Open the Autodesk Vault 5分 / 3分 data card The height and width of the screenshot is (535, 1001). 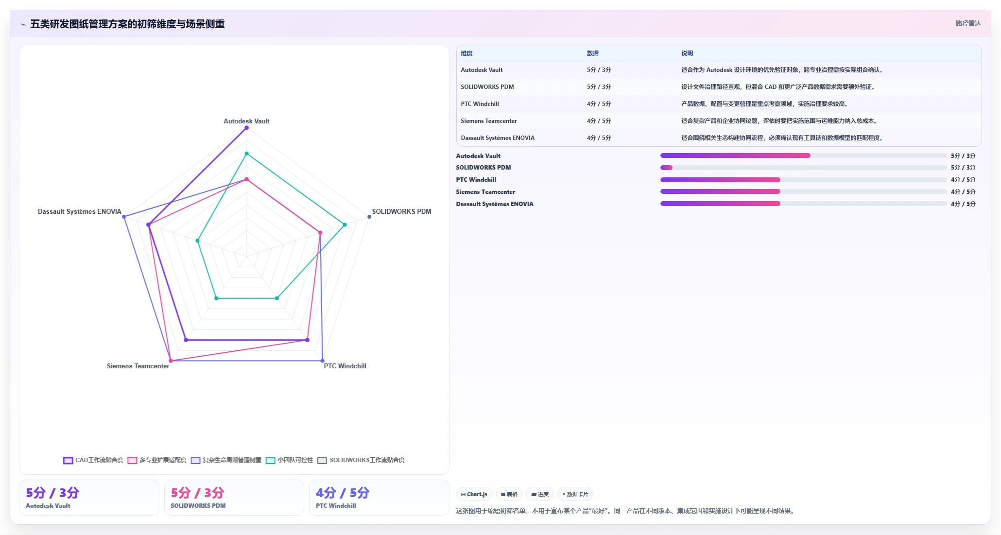coord(89,498)
